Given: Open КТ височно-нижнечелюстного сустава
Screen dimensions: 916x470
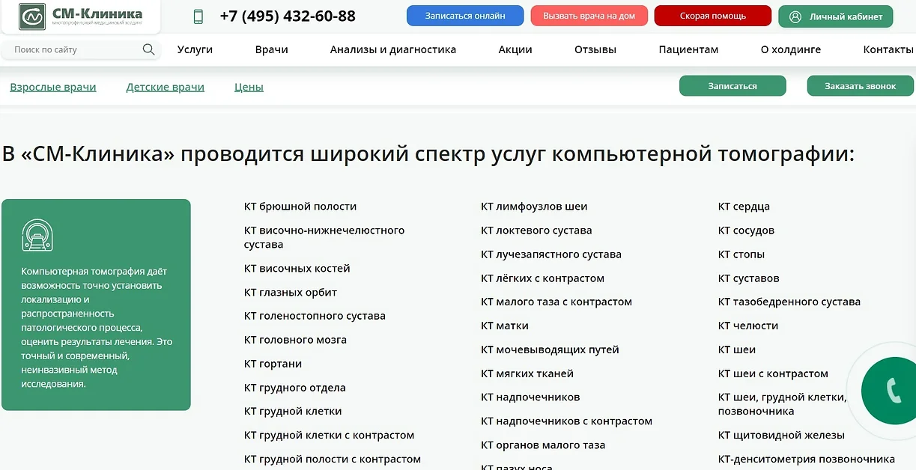Looking at the screenshot, I should (x=324, y=237).
